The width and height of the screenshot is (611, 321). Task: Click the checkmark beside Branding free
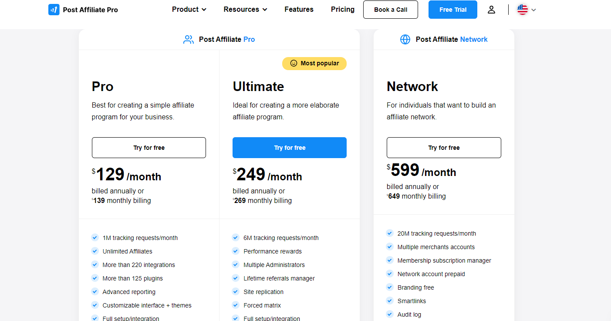390,287
